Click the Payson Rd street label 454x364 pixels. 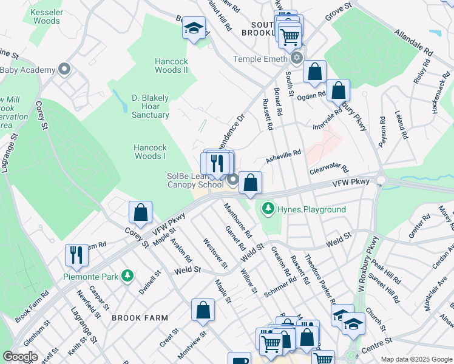point(382,132)
